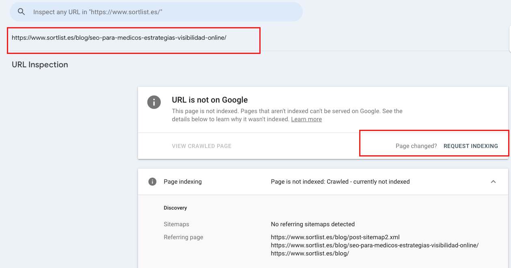Click the VIEW CRAWLED PAGE button

pyautogui.click(x=202, y=146)
